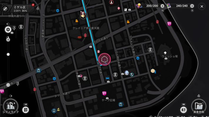Add currency with plus next to 240/240
The width and height of the screenshot is (209, 117).
(x=192, y=6)
